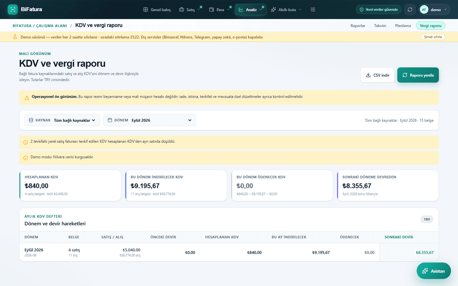Click the sync arrows icon button
This screenshot has width=458, height=286.
(410, 10)
